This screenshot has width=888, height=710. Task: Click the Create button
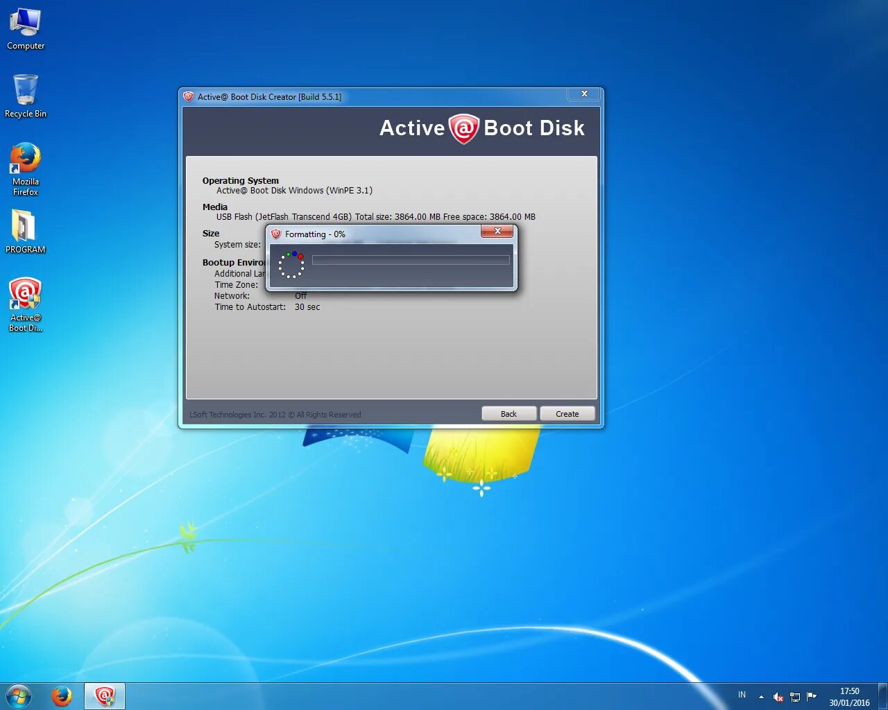(567, 414)
